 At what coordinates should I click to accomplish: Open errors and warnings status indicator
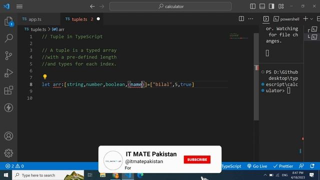(14, 166)
